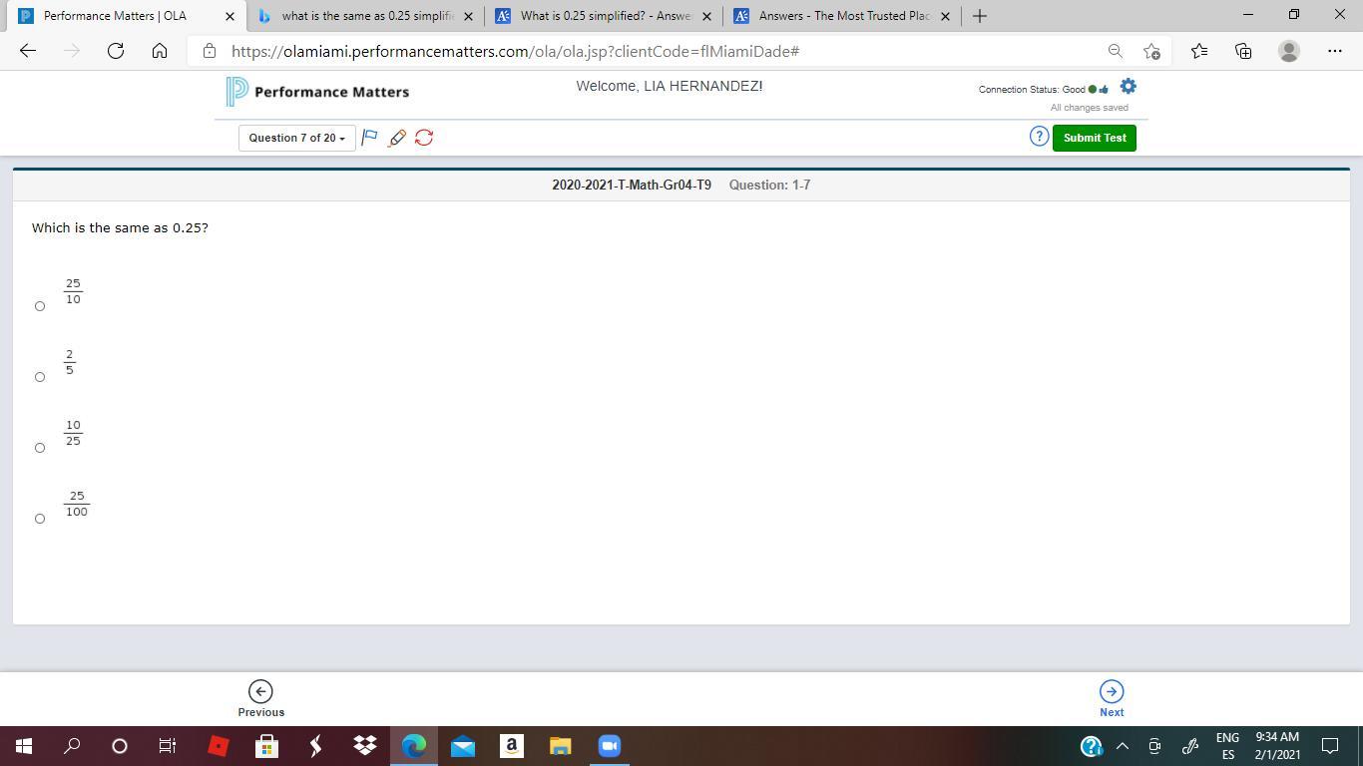Click the browser zoom magnifier icon

point(1115,51)
